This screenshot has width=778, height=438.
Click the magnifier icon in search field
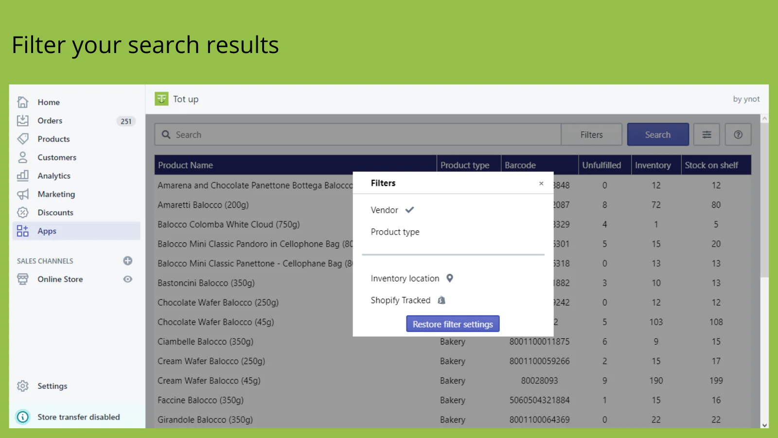pos(166,135)
